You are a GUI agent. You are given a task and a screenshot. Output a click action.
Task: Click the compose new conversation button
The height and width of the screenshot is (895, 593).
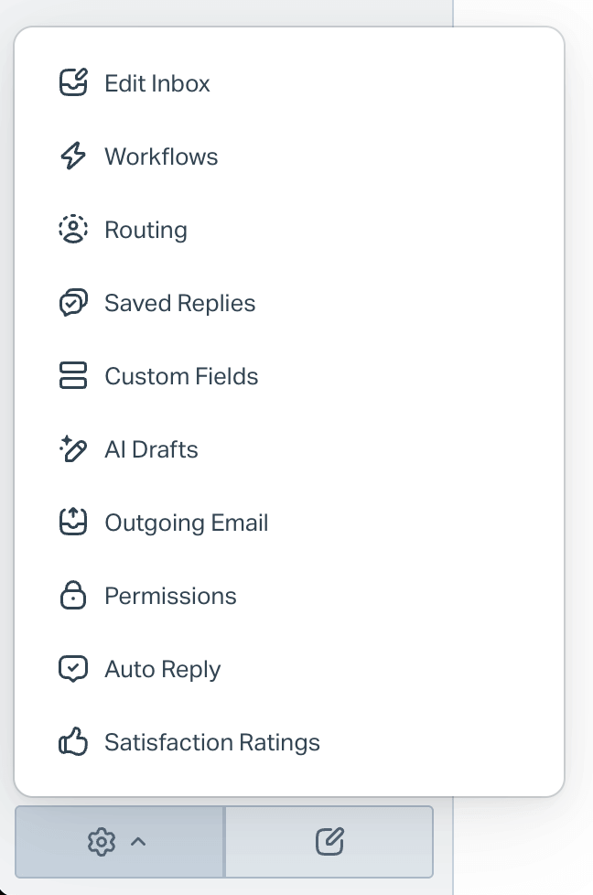click(x=329, y=841)
